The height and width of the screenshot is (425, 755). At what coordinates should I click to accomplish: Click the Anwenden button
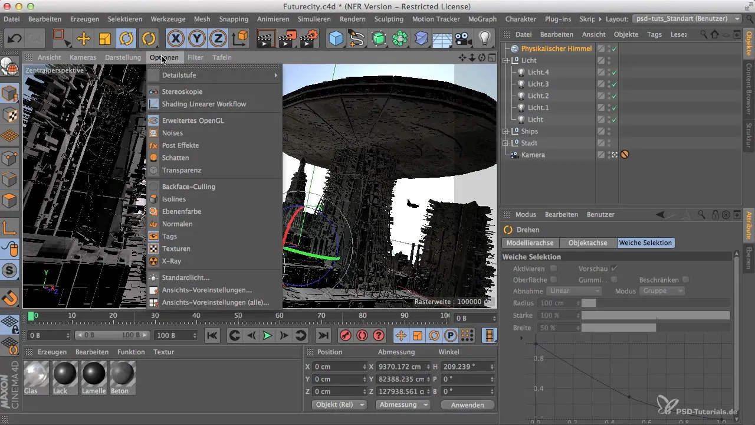(x=467, y=405)
